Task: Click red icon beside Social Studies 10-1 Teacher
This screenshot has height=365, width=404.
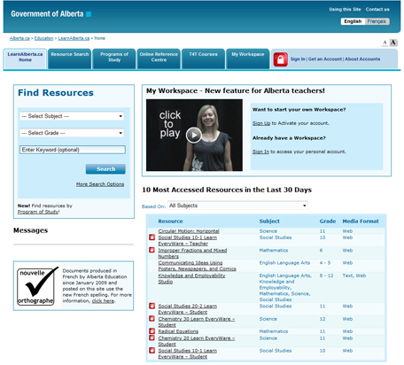Action: pyautogui.click(x=151, y=237)
